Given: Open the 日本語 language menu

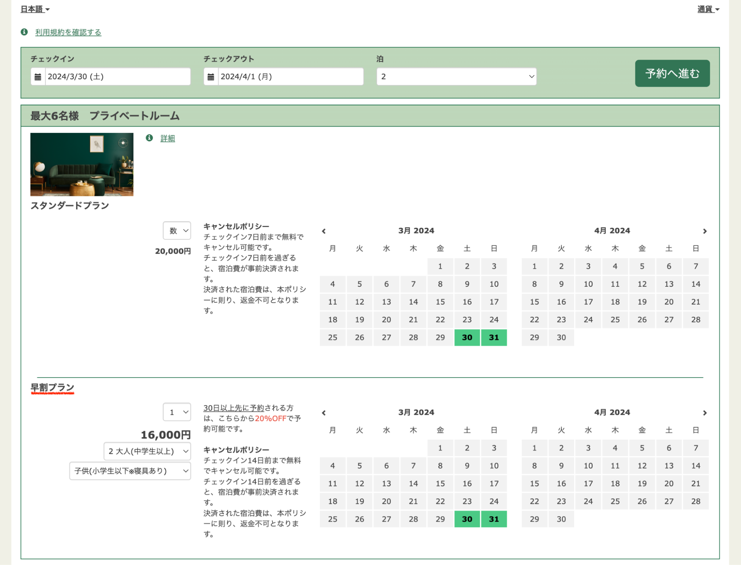Looking at the screenshot, I should click(x=35, y=9).
